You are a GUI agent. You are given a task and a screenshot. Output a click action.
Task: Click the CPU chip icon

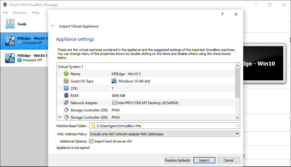(66, 88)
